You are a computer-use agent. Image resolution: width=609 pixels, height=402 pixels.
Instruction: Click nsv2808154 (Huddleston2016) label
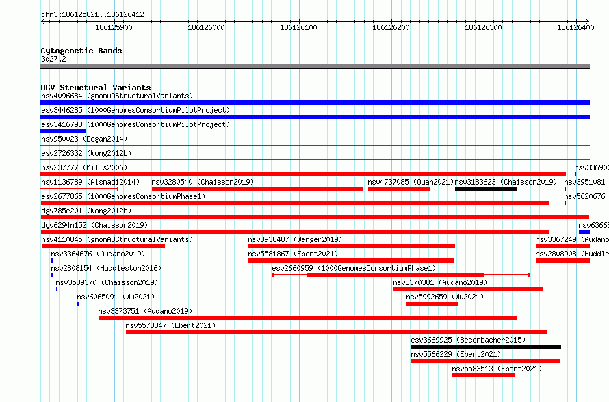106,268
